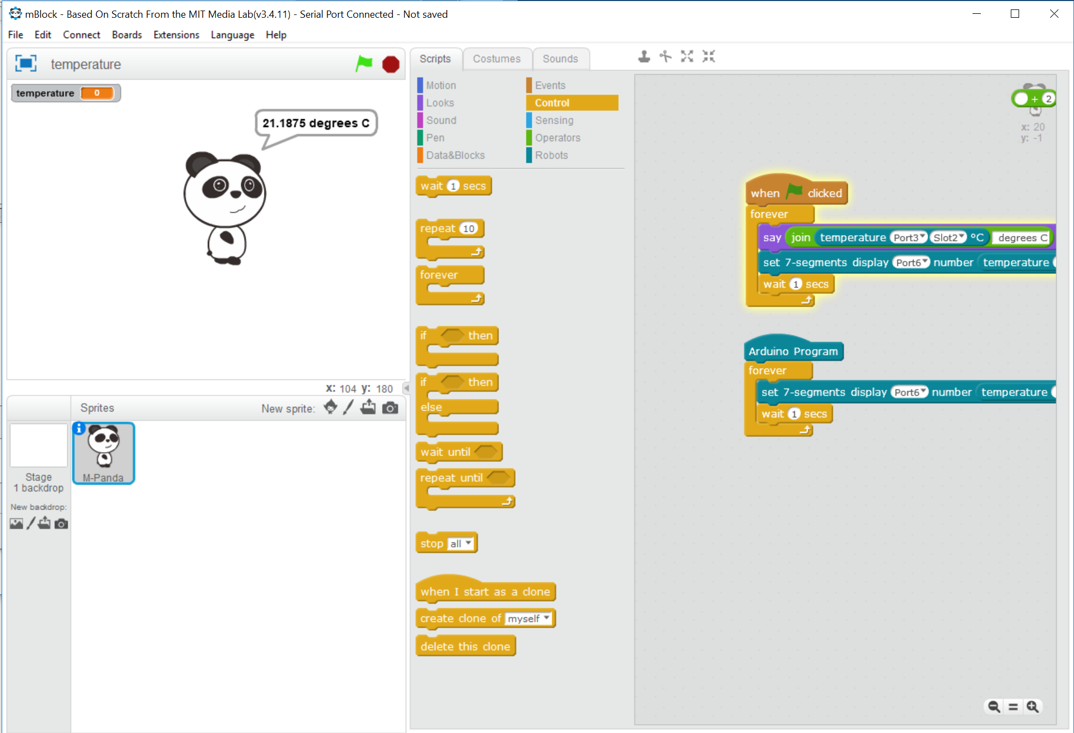This screenshot has height=733, width=1074.
Task: Select the Data&Blocks category
Action: pos(455,155)
